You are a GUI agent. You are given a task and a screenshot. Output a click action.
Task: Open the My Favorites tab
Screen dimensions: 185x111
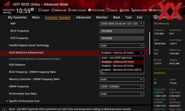(17, 17)
